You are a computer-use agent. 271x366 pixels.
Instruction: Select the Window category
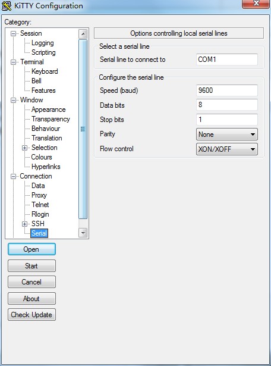tap(31, 100)
